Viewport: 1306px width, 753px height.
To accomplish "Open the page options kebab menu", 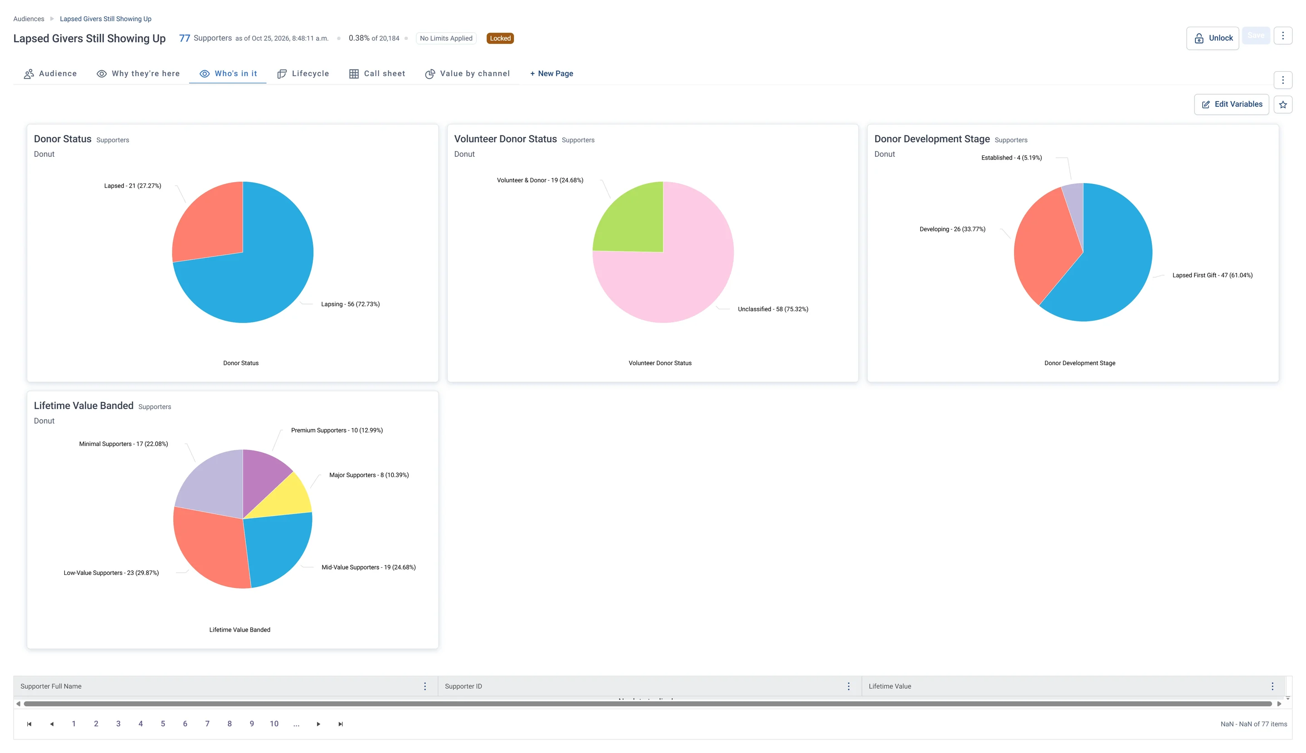I will [1282, 80].
